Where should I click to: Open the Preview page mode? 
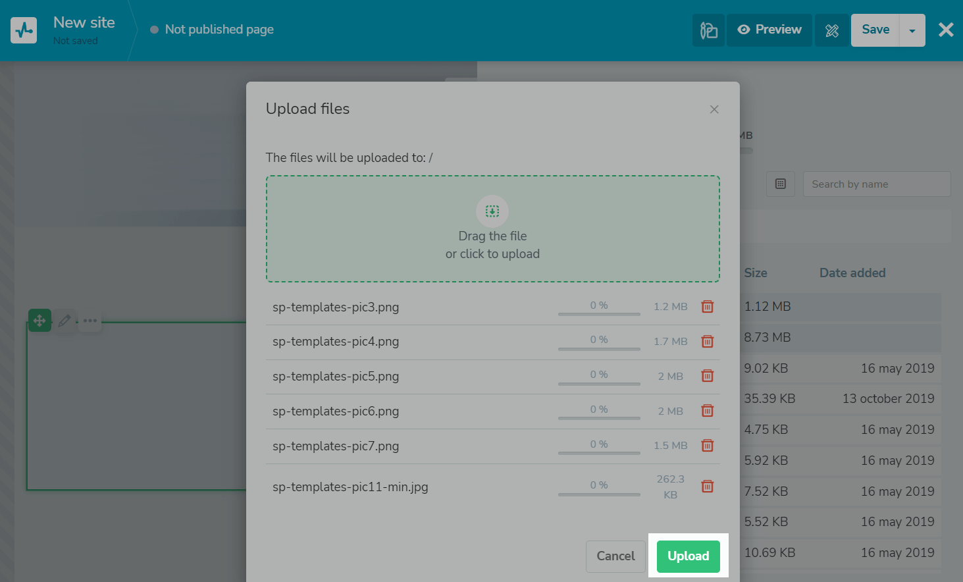coord(769,30)
